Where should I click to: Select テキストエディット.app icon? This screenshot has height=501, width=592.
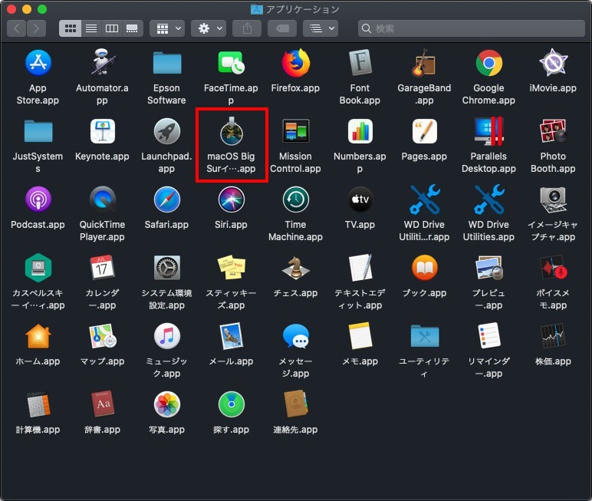(x=360, y=268)
